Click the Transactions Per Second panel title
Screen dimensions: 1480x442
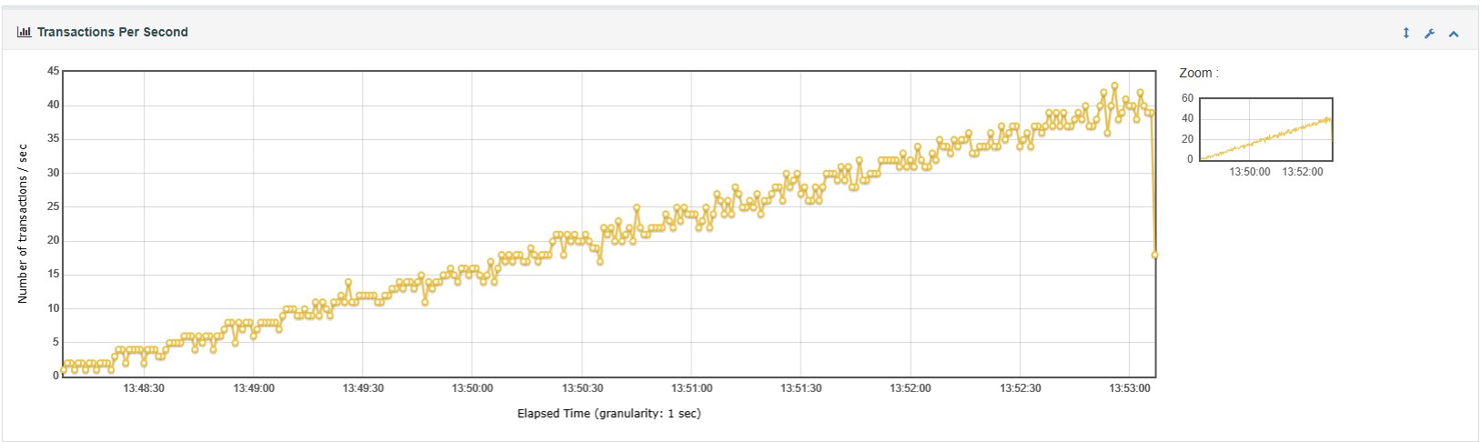[x=112, y=32]
